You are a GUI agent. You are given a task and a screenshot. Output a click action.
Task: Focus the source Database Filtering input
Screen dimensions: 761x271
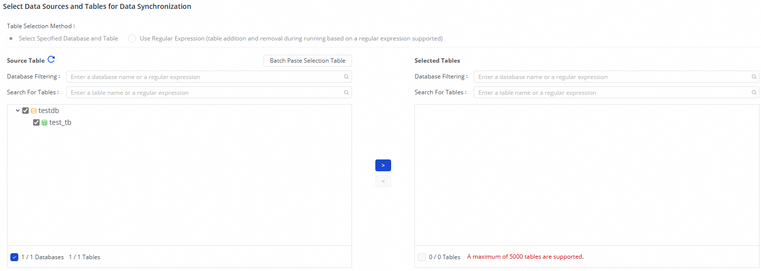point(205,77)
